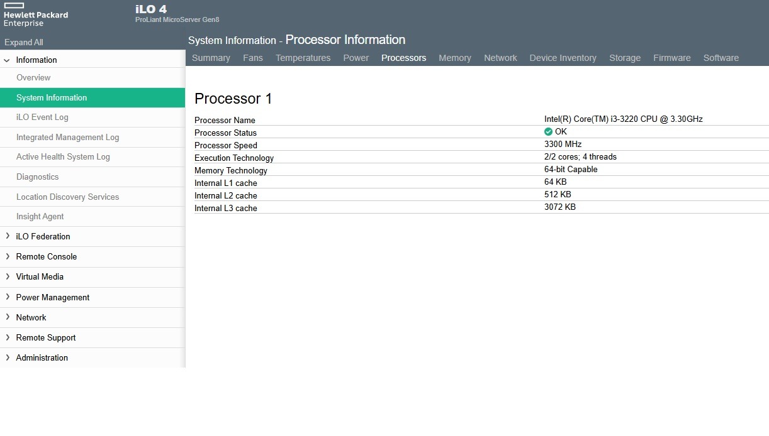Click the Internal L1 cache label
Image resolution: width=769 pixels, height=436 pixels.
[226, 183]
